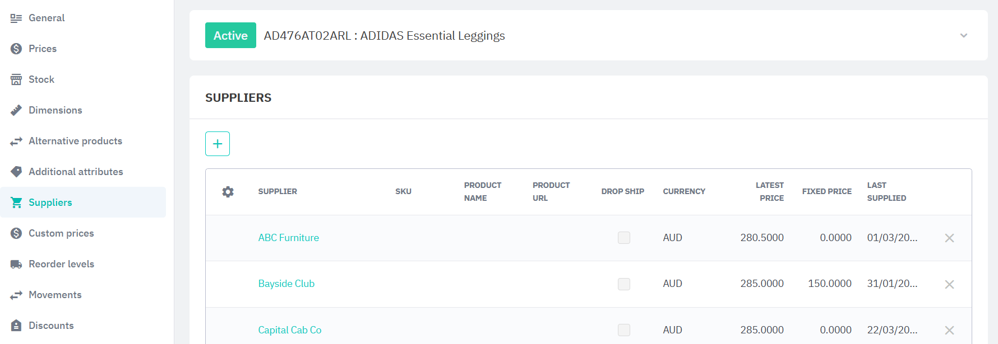Viewport: 998px width, 344px height.
Task: Remove the ABC Furniture supplier row
Action: click(949, 238)
